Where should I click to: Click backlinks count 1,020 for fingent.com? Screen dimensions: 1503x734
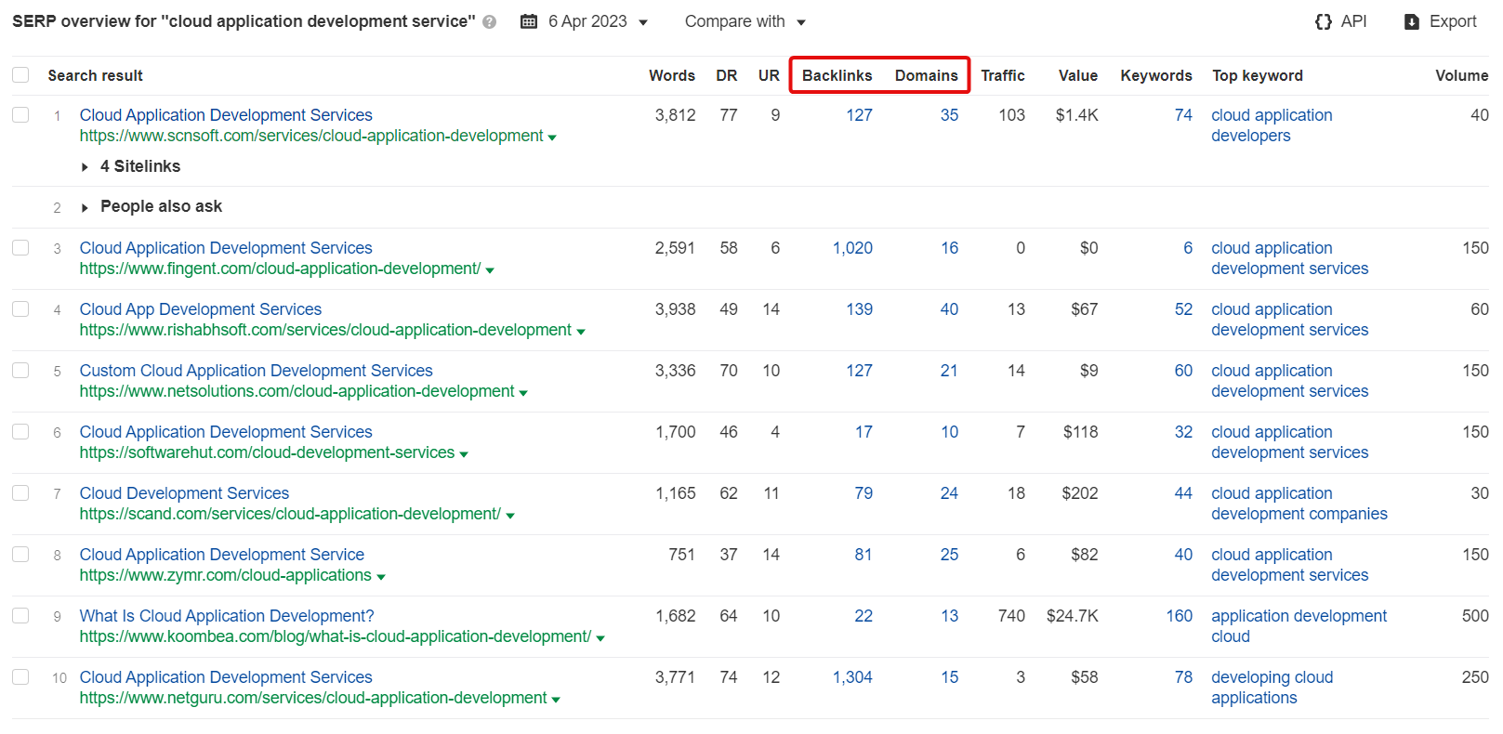[852, 248]
